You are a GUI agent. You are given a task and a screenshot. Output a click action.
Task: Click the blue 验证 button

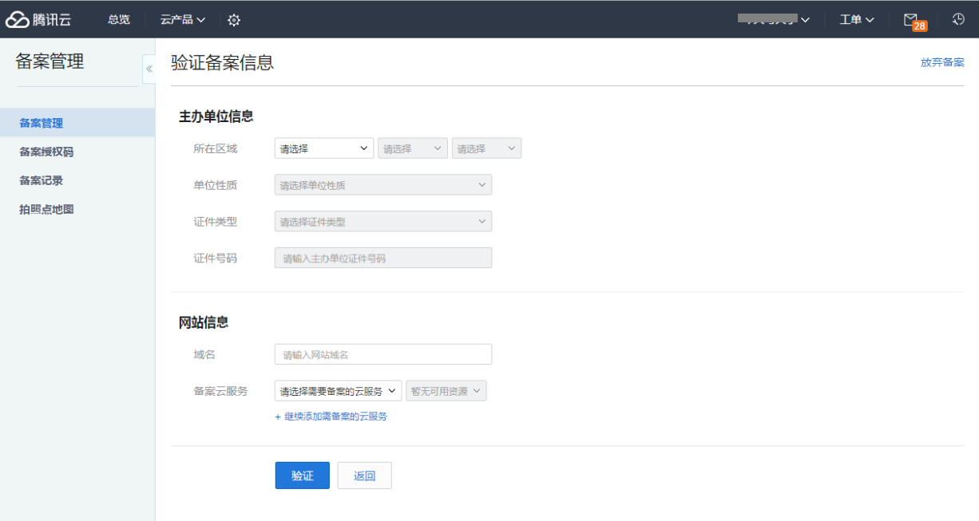coord(302,476)
